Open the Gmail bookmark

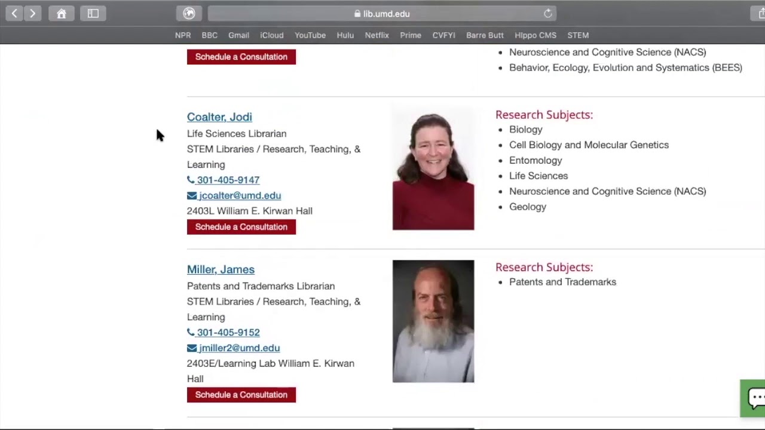click(238, 35)
